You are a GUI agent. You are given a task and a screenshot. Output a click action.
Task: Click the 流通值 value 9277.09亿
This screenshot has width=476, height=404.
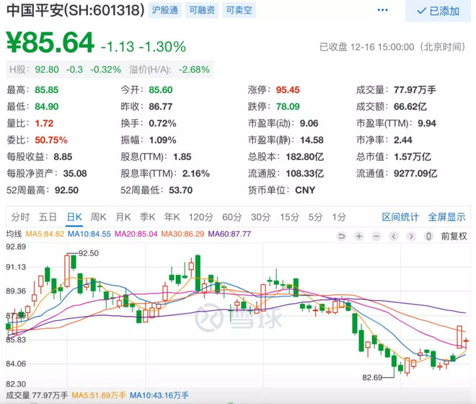(415, 173)
